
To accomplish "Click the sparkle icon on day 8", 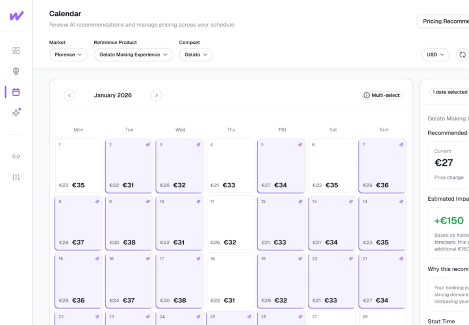I will (97, 201).
